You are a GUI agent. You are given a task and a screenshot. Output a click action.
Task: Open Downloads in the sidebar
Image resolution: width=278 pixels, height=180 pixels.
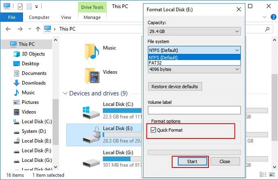click(x=30, y=83)
